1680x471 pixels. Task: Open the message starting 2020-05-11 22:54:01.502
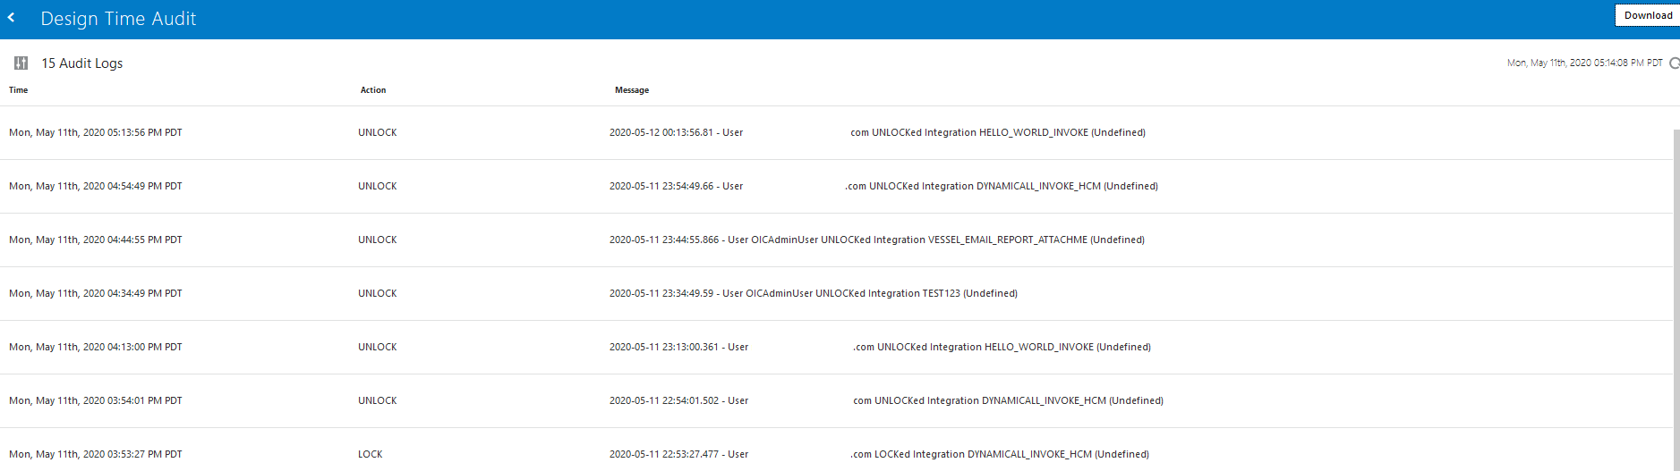point(886,400)
